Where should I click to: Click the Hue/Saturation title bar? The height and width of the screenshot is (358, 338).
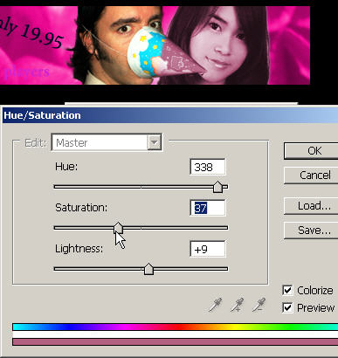170,115
